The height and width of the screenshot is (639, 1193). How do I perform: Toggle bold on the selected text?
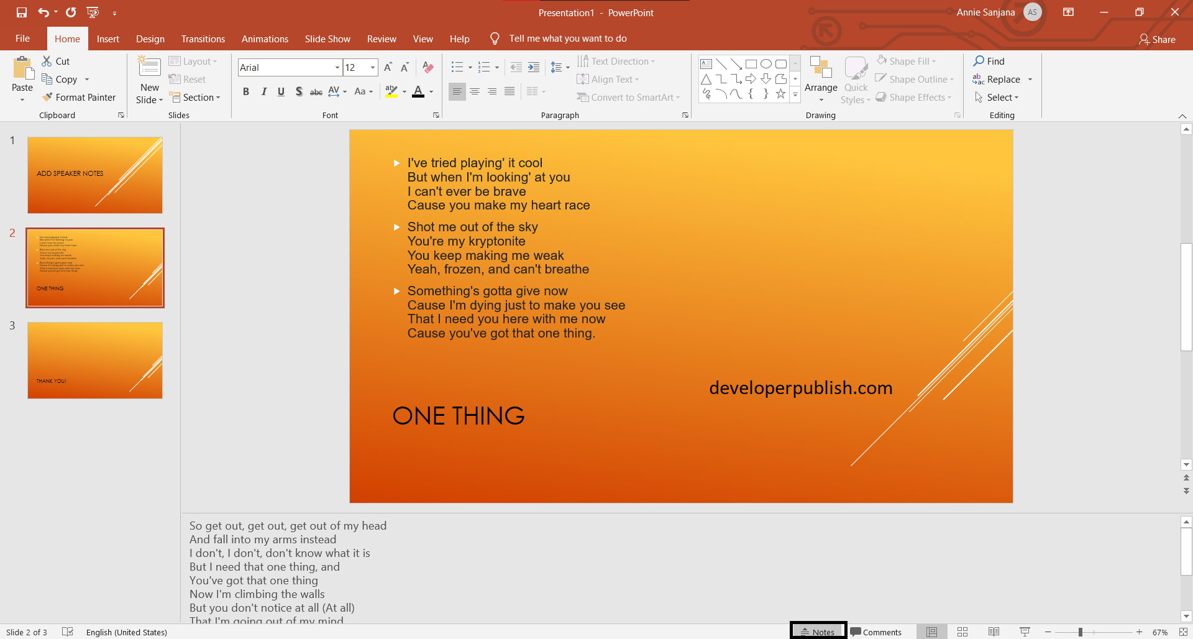click(245, 91)
